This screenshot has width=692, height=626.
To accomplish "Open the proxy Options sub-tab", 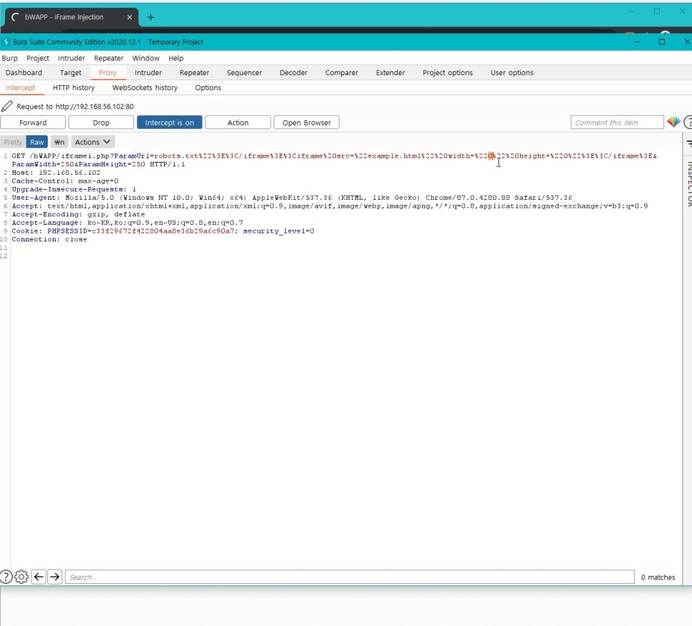I will click(x=208, y=88).
